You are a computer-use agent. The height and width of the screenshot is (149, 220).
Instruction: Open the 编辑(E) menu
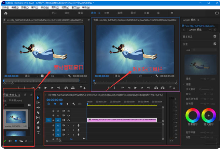pos(15,7)
